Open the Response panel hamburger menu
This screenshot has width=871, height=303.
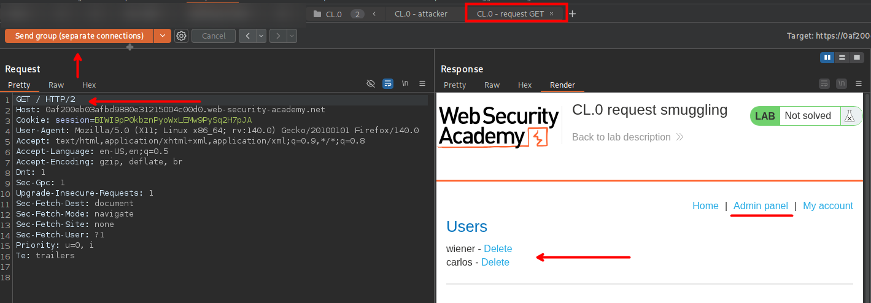pos(857,83)
